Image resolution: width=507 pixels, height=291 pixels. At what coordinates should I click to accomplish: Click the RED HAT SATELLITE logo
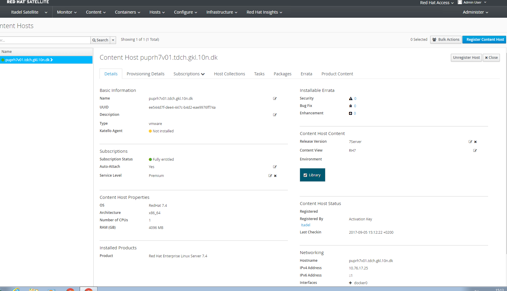coord(28,2)
